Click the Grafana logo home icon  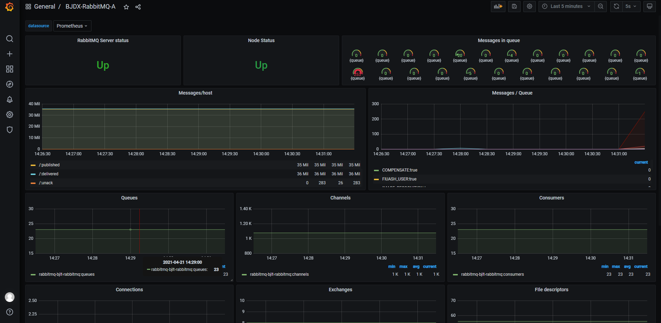tap(10, 7)
